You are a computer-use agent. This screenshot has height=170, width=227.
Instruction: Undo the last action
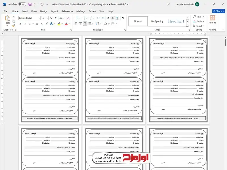click(x=35, y=4)
